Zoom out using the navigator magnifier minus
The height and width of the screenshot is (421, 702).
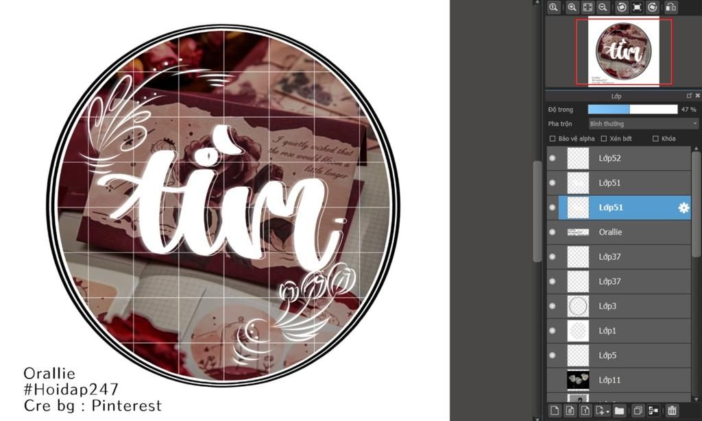point(603,7)
